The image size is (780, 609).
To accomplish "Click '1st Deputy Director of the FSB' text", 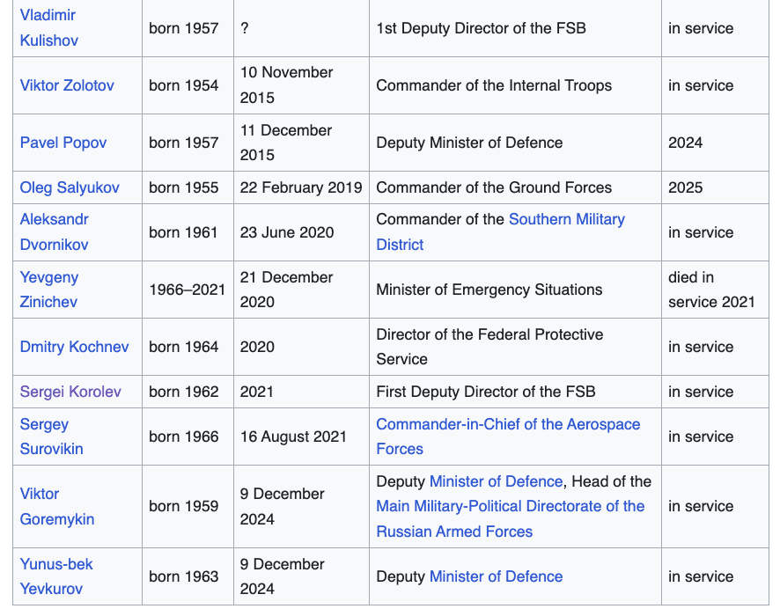I will pos(481,28).
